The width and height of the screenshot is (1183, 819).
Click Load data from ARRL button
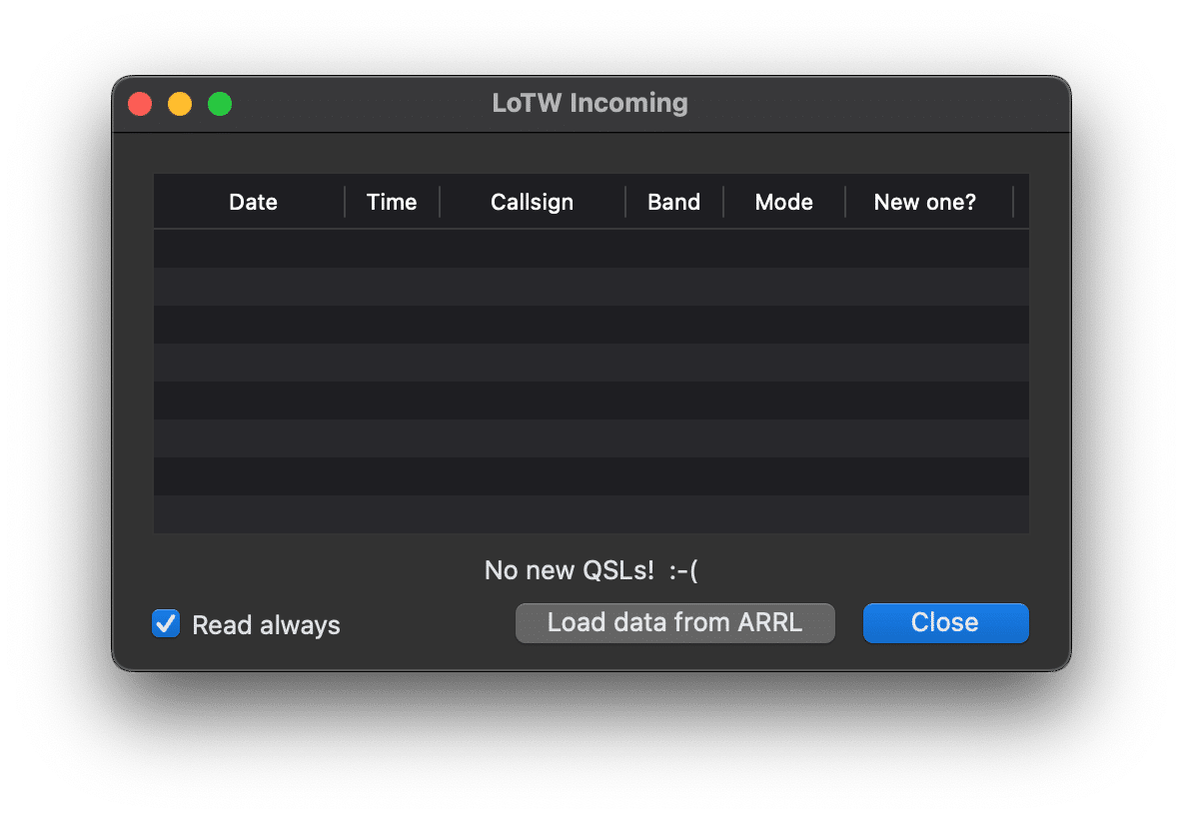[x=674, y=623]
